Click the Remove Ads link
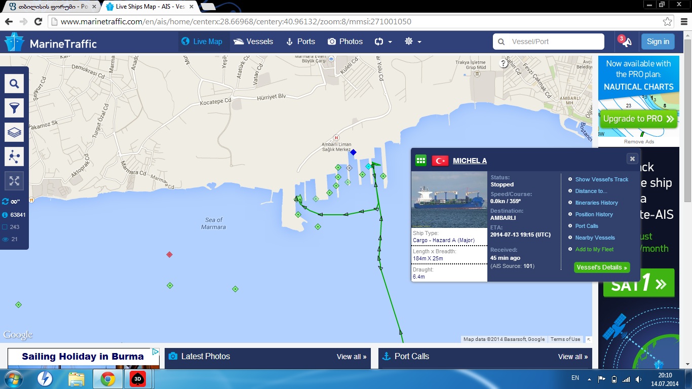Viewport: 692px width, 389px height. coord(639,142)
